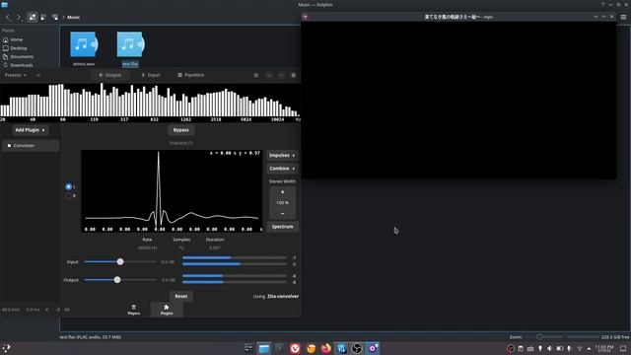Go forward in Dolphin file manager
Image resolution: width=631 pixels, height=355 pixels.
coord(19,18)
